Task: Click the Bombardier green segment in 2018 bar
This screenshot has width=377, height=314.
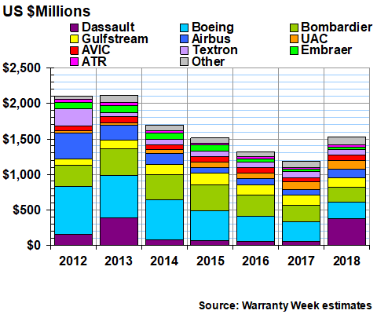Action: [x=346, y=195]
